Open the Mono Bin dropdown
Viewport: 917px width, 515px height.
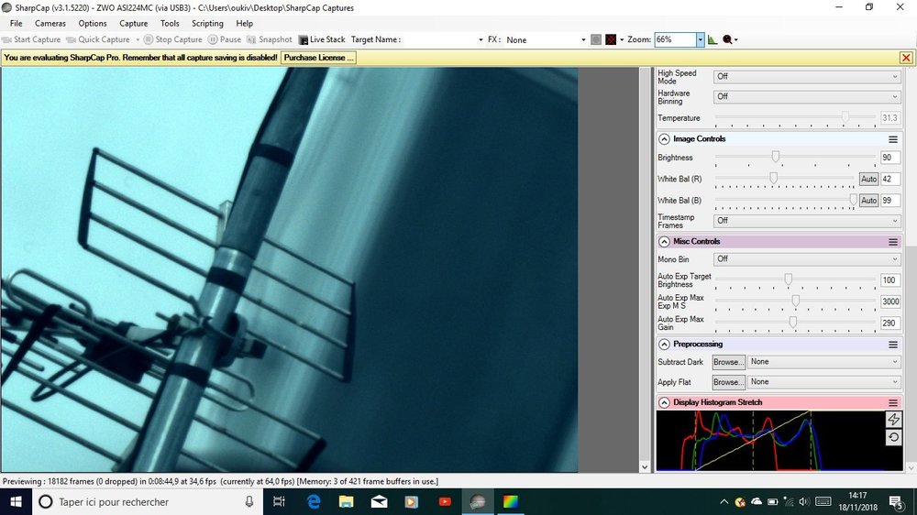(806, 259)
